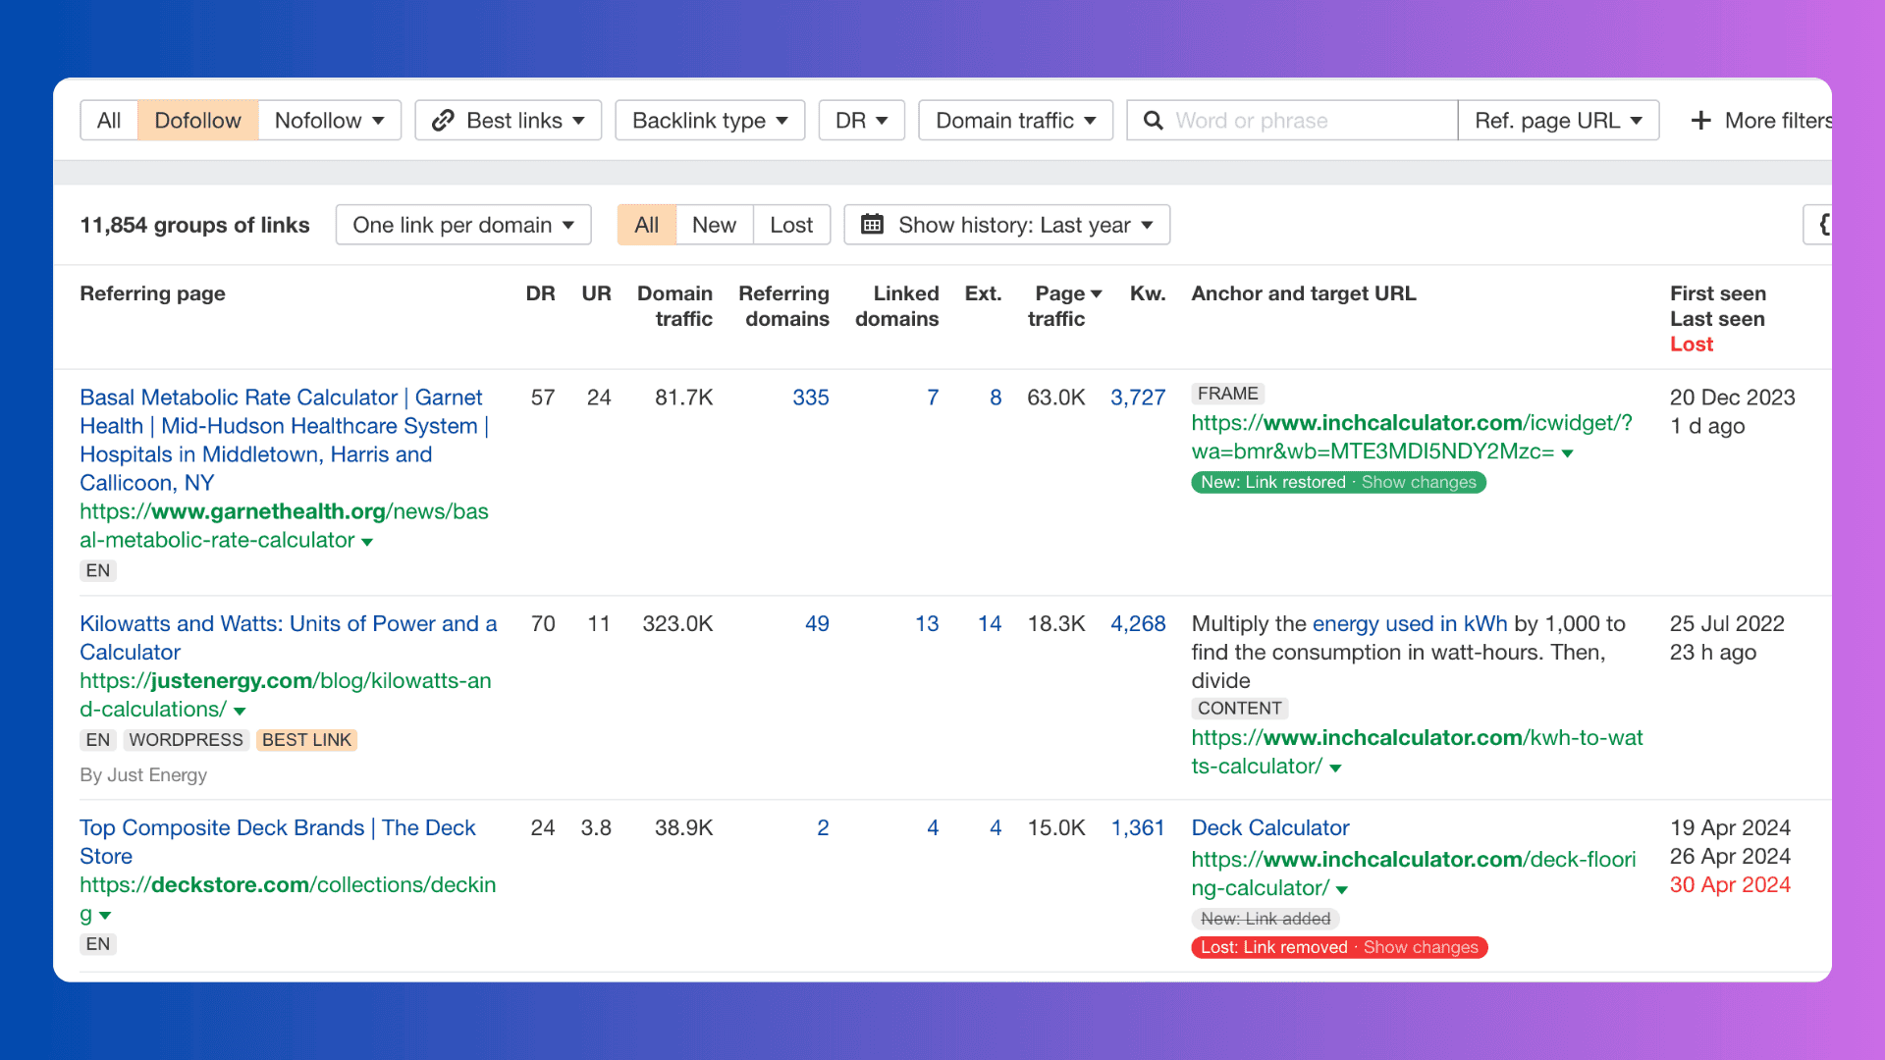Screen dimensions: 1885x1060
Task: Click 13 linked domains value
Action: click(x=927, y=624)
